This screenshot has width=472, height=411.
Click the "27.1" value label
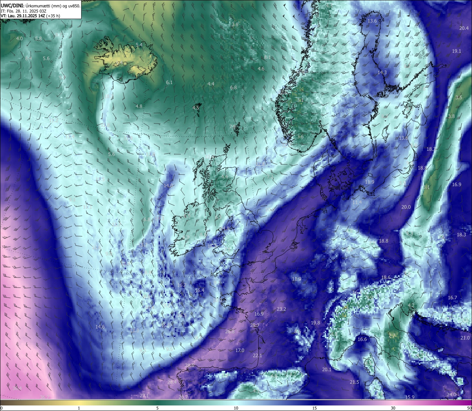click(x=144, y=396)
